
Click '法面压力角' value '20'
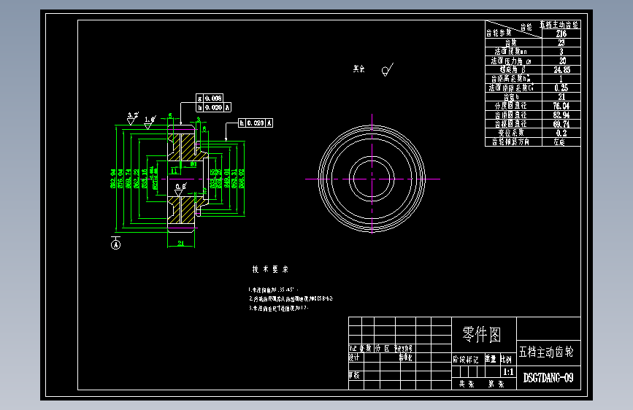562,61
